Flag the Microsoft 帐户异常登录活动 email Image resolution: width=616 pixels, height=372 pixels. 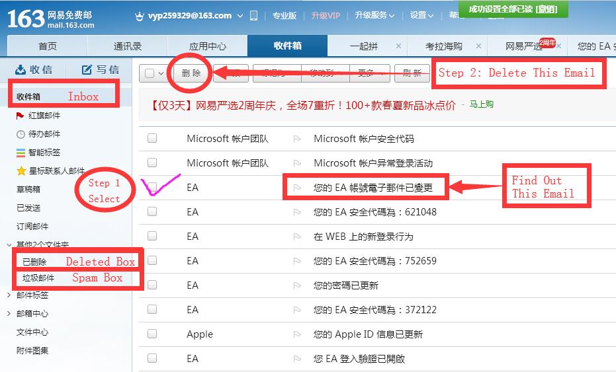click(x=297, y=163)
